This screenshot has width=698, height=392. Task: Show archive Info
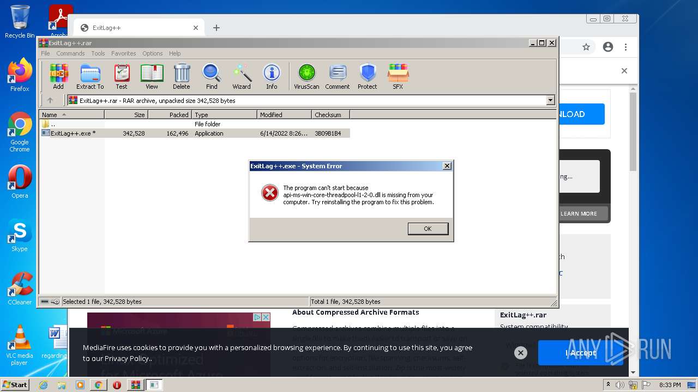click(x=272, y=76)
